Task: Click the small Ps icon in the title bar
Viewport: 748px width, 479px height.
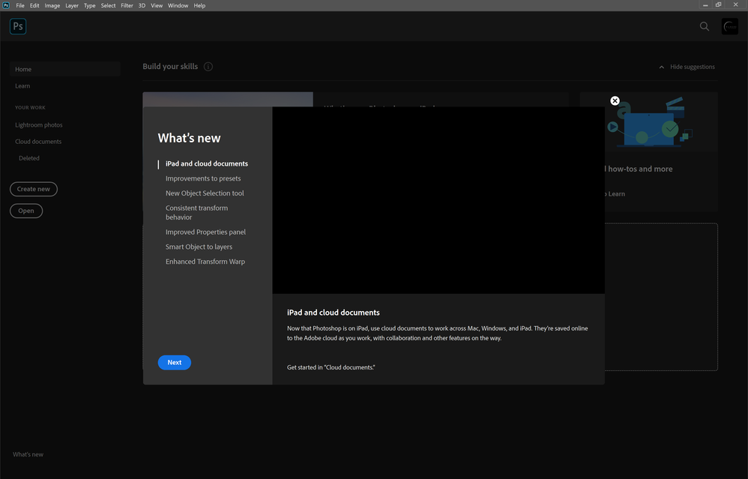Action: click(x=6, y=5)
